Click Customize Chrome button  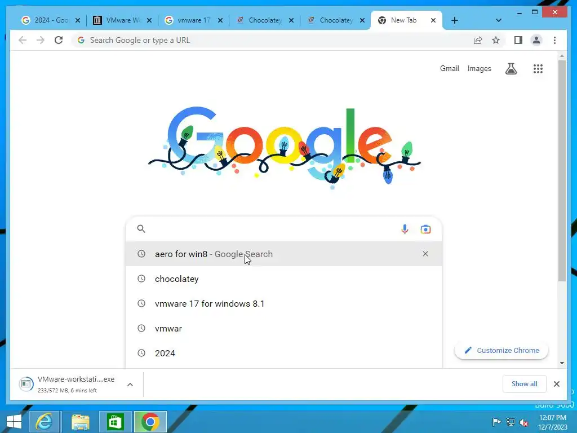(x=501, y=351)
